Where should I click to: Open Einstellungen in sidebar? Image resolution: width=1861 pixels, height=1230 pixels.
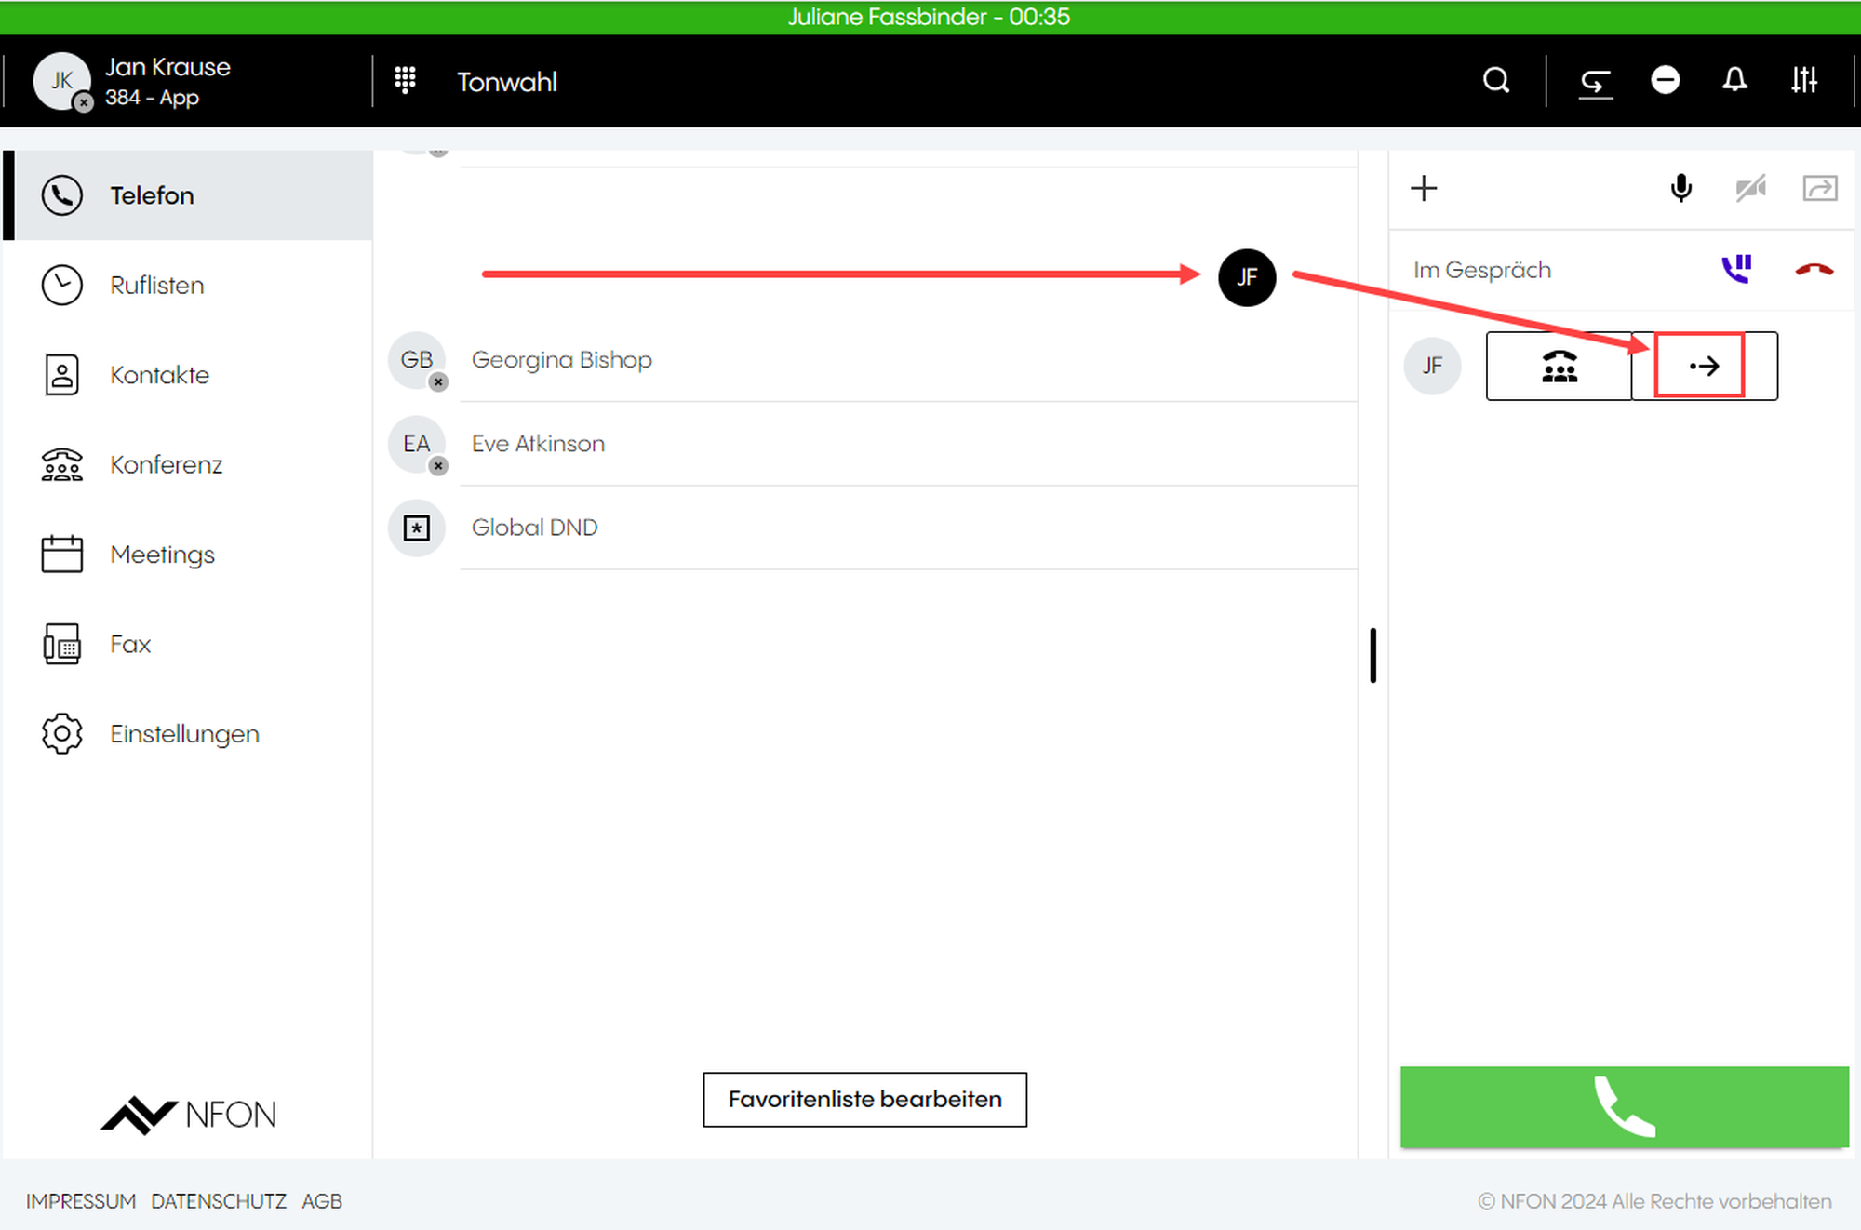pyautogui.click(x=184, y=734)
